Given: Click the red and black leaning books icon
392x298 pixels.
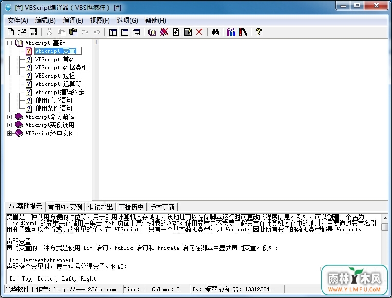Looking at the screenshot, I should 242,32.
